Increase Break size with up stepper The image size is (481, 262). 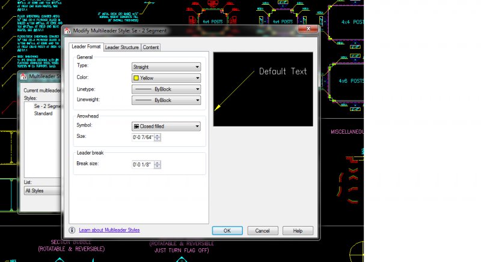[158, 162]
